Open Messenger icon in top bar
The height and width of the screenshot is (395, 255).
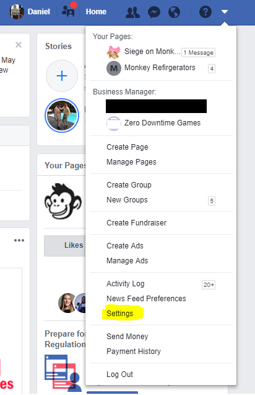point(154,12)
